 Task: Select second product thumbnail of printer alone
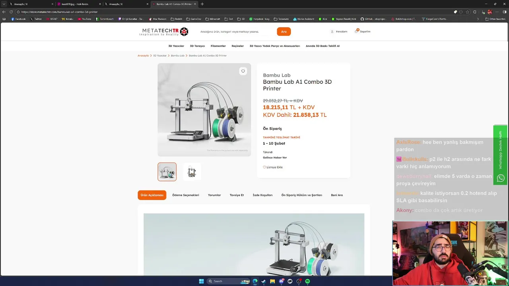point(192,172)
